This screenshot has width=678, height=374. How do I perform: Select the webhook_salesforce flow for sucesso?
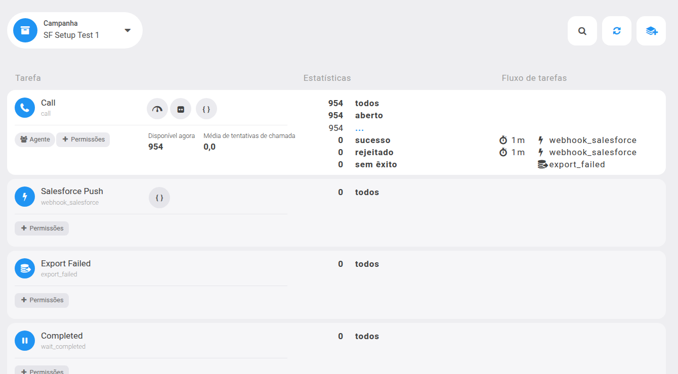pos(593,140)
